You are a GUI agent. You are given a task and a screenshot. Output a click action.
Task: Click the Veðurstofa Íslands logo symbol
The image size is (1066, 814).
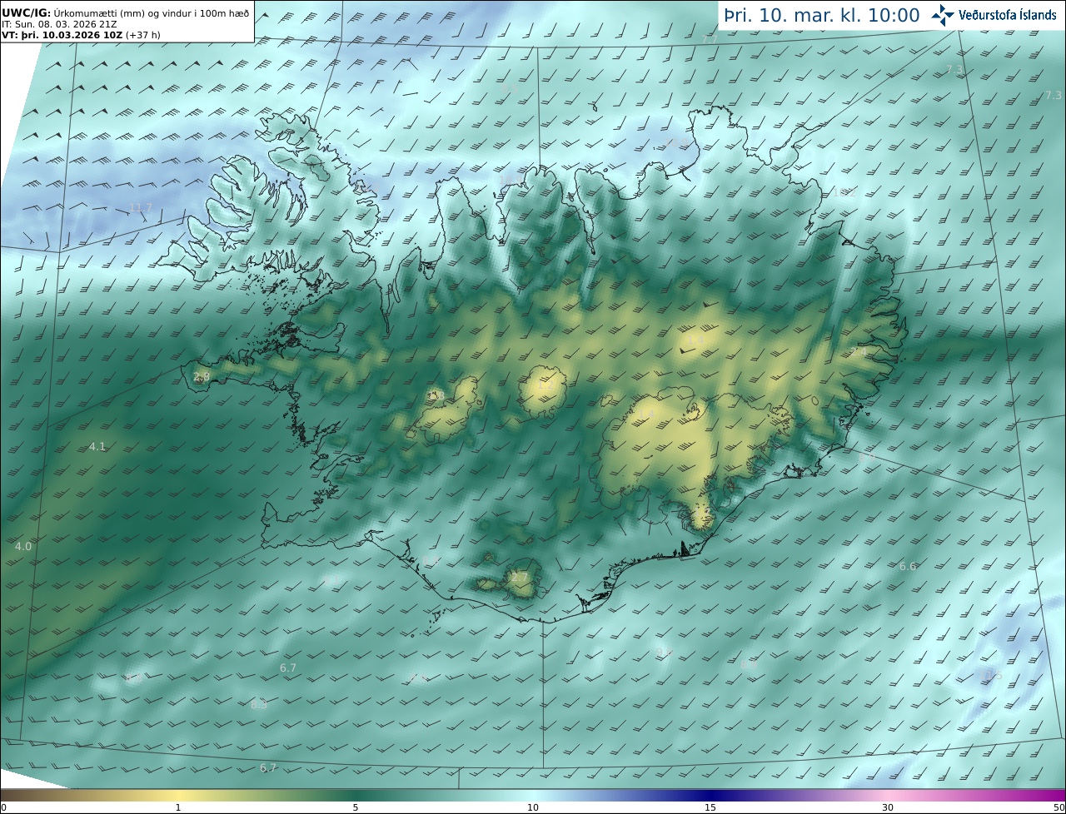(x=943, y=15)
